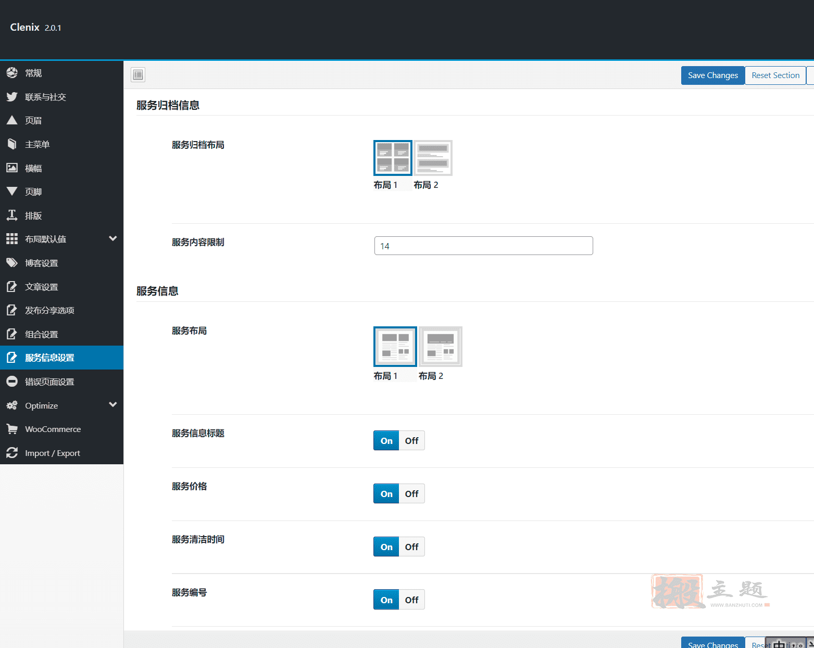Click the edit icon beside 发布分享选项

pyautogui.click(x=12, y=310)
